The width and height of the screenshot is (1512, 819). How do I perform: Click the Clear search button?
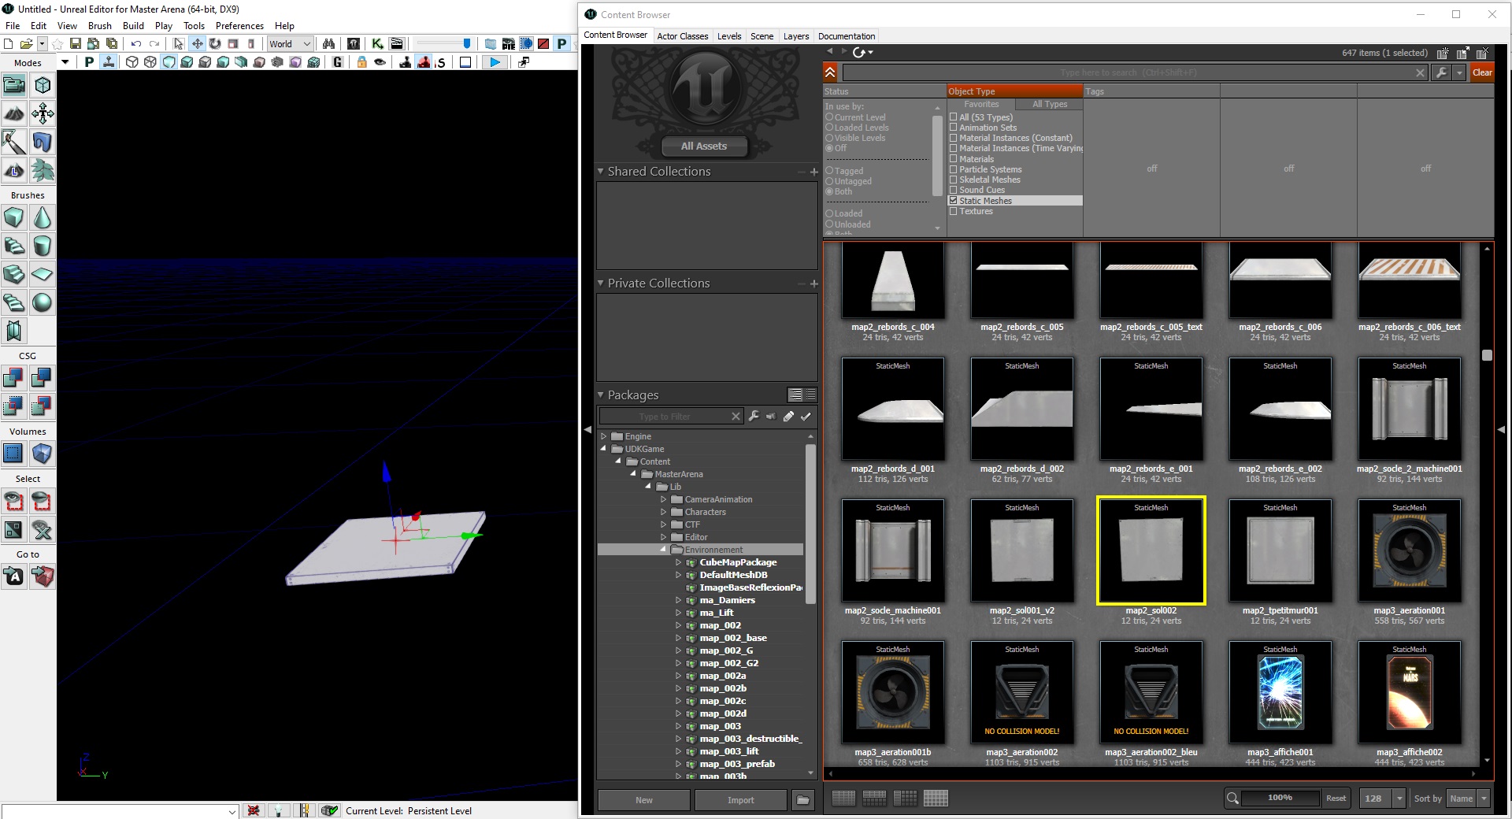coord(1482,72)
